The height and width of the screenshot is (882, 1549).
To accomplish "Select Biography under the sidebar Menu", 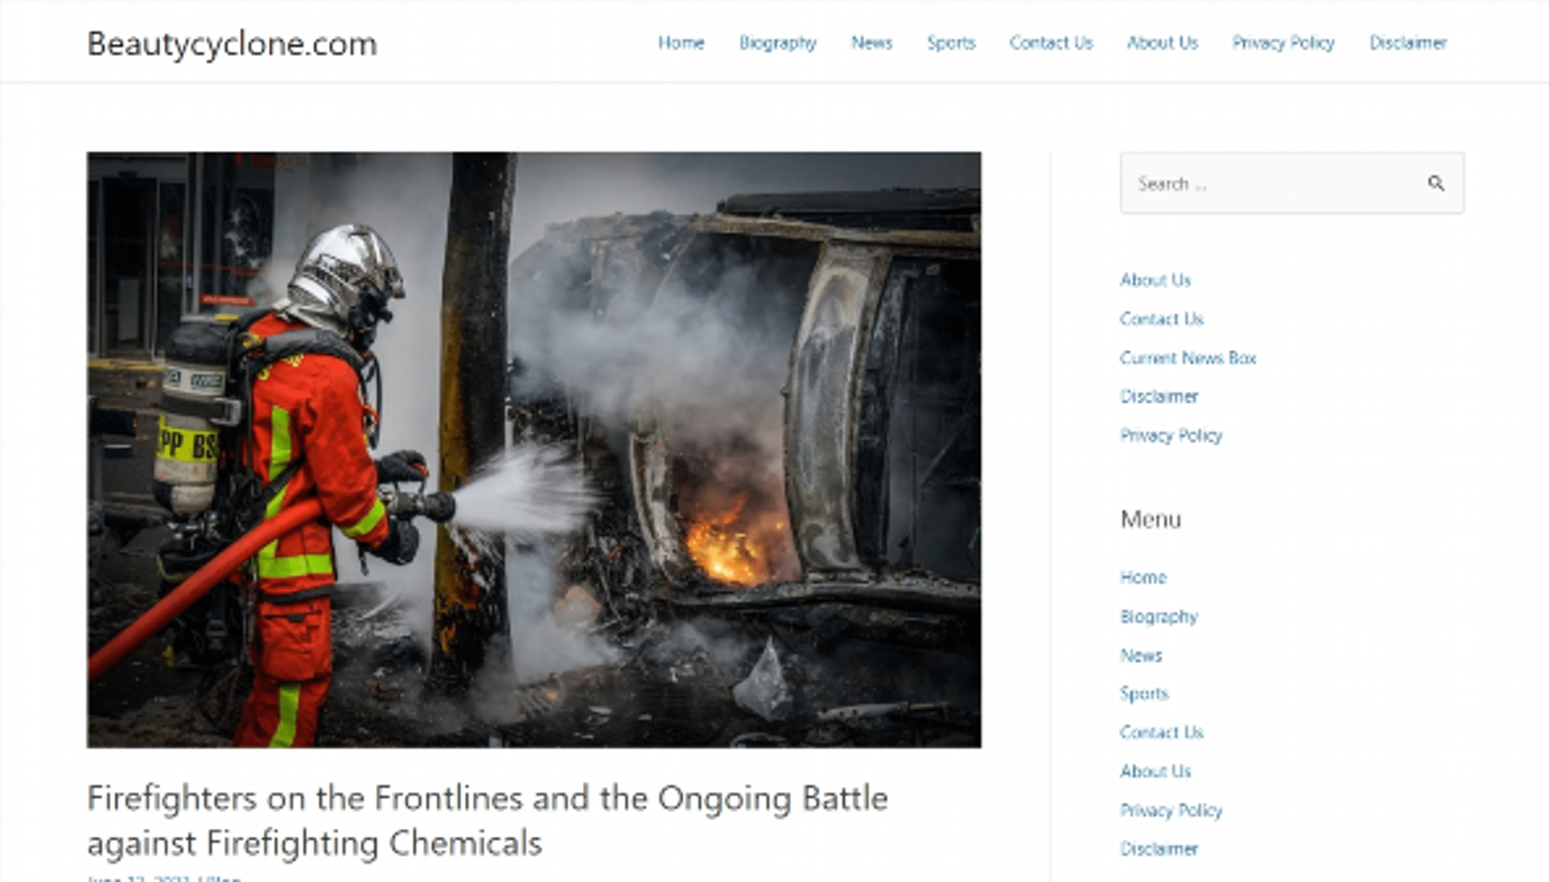I will [1159, 617].
